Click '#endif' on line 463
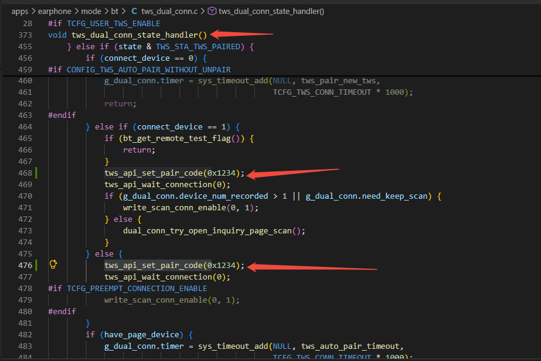This screenshot has width=541, height=361. 62,115
